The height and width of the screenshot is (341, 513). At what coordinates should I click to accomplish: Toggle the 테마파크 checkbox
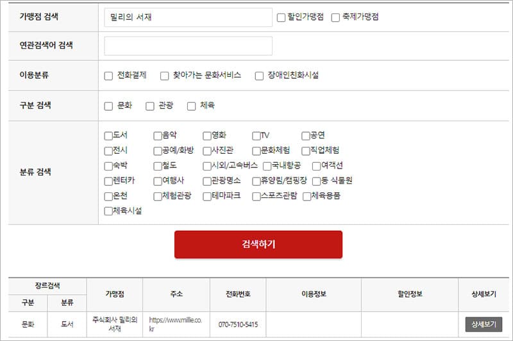click(207, 196)
